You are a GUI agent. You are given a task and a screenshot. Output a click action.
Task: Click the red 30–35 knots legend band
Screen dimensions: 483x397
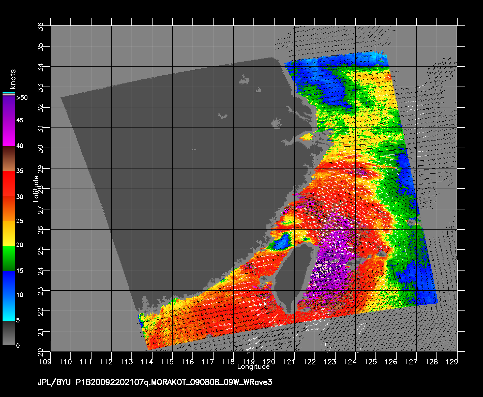click(x=9, y=184)
